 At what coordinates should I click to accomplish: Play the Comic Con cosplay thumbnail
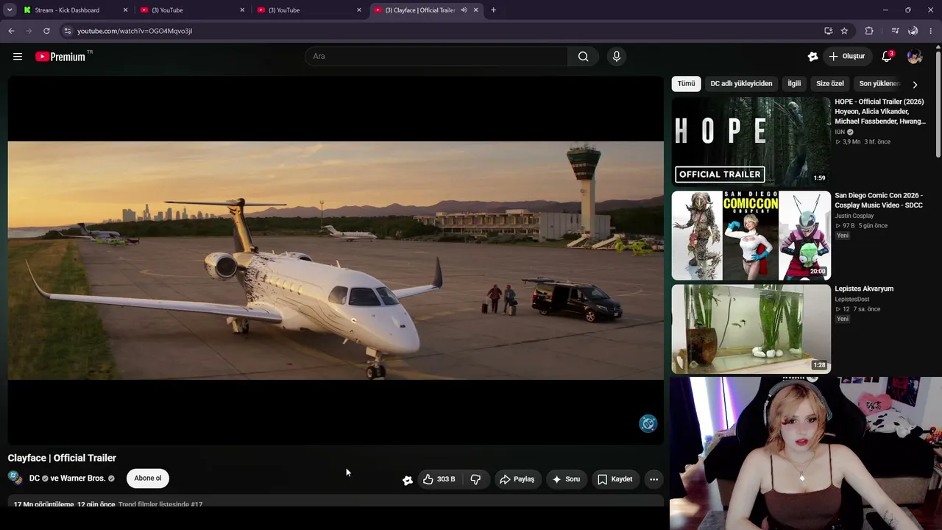tap(751, 236)
